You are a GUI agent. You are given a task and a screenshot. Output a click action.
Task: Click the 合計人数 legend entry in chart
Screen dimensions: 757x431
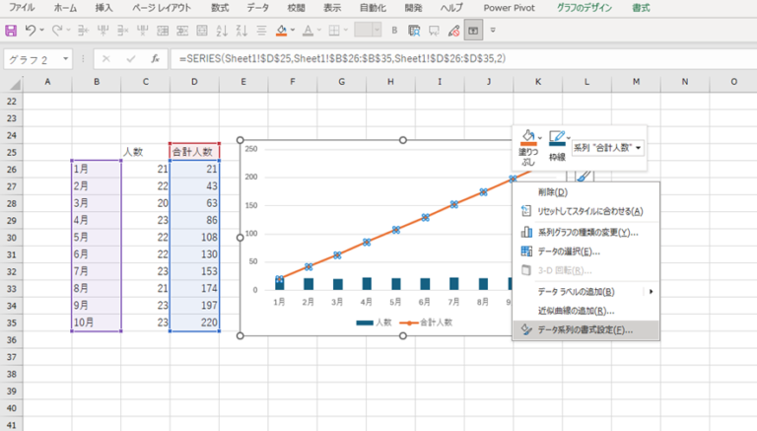click(x=426, y=323)
